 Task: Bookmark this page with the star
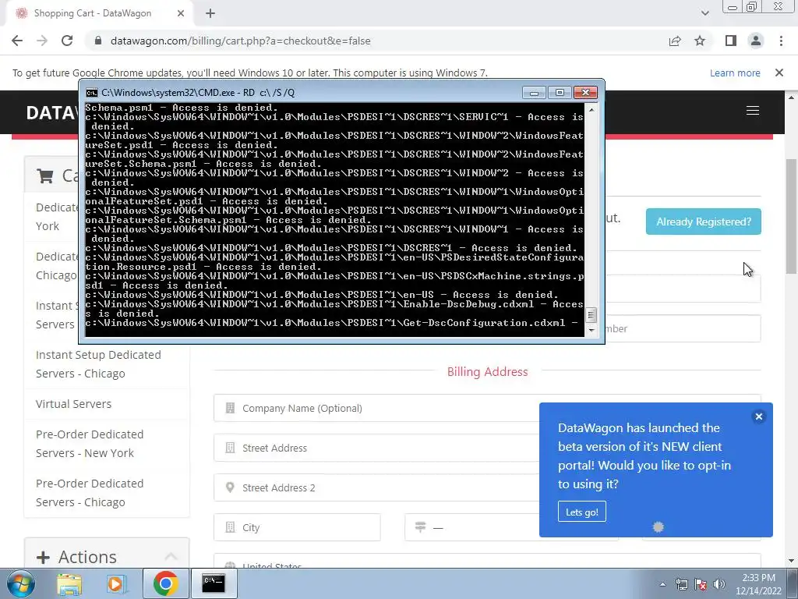coord(700,41)
